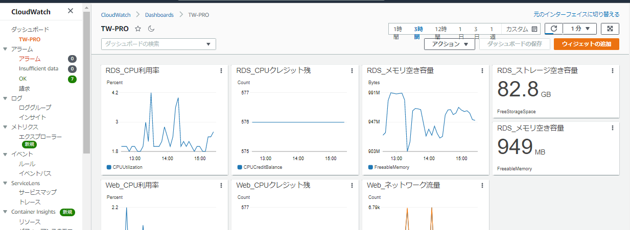Go to CloudWatch breadcrumb link

tap(115, 15)
